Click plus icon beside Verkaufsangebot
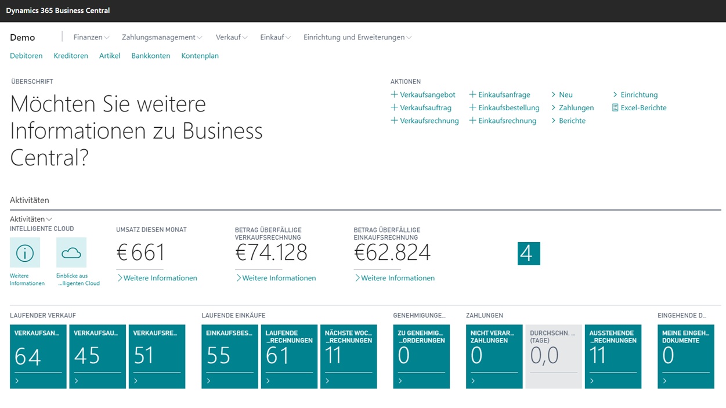 [x=394, y=95]
